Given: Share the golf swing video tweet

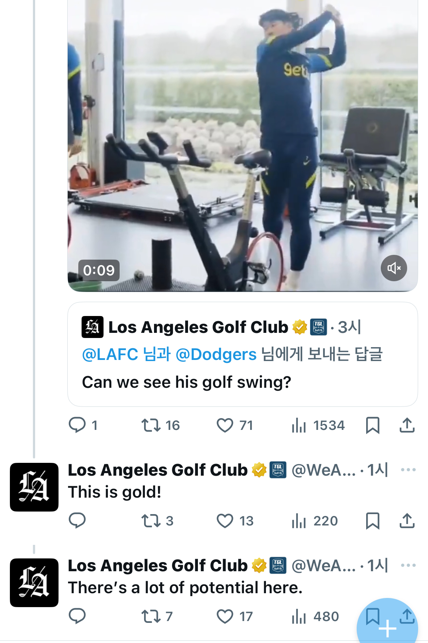Looking at the screenshot, I should coord(407,425).
